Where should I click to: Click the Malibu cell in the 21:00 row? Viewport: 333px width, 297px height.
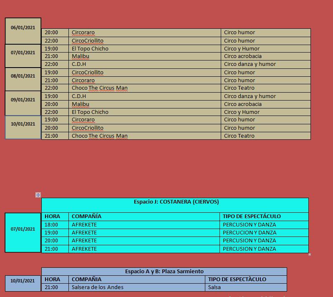[x=81, y=56]
